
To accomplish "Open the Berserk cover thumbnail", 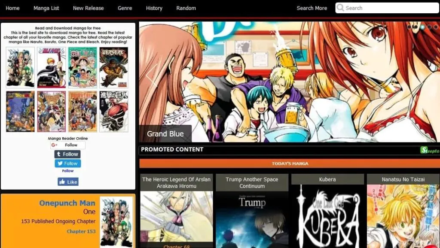I will click(x=113, y=67).
